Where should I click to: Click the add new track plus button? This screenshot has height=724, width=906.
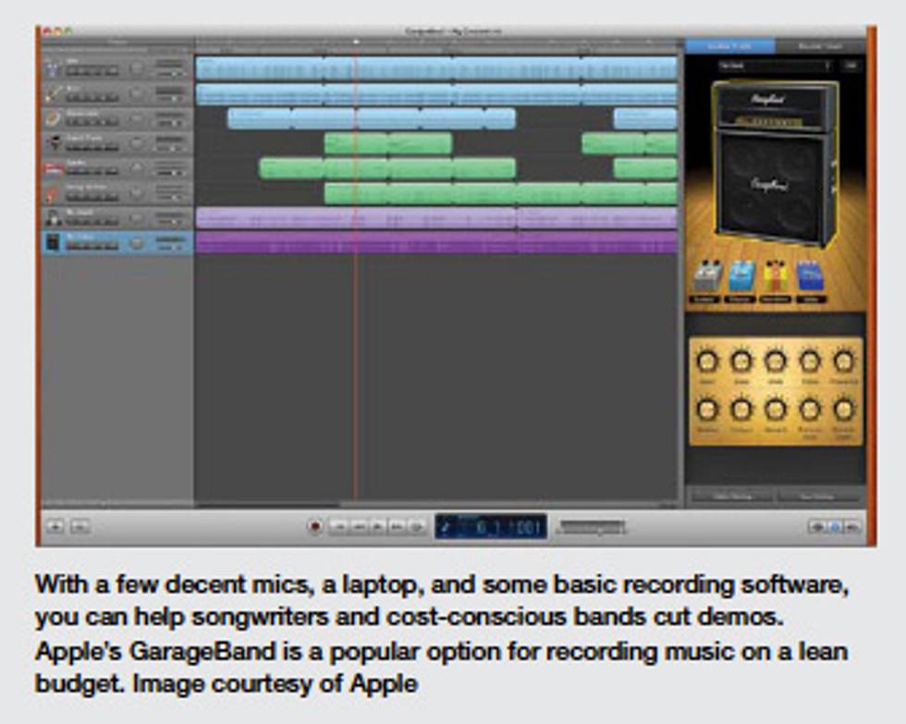tap(55, 526)
